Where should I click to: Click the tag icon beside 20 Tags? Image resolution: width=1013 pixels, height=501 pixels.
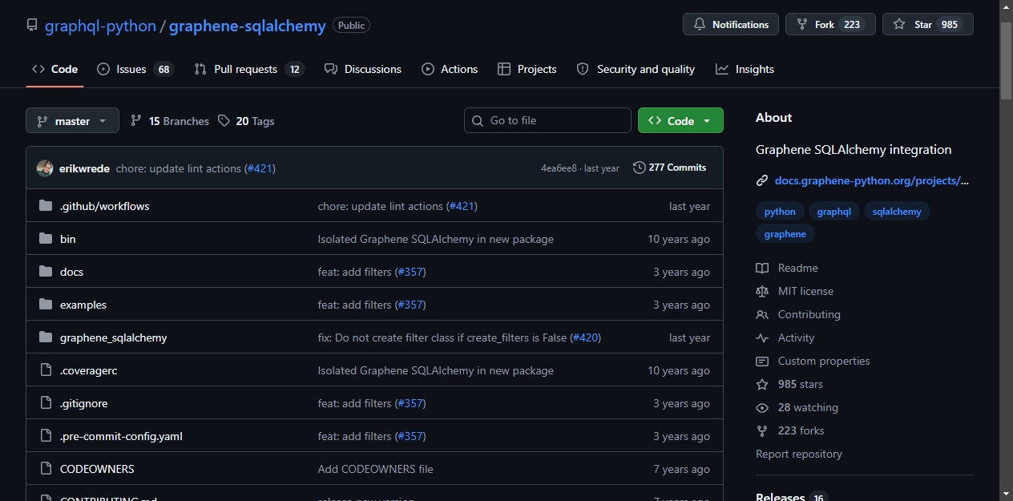pos(224,120)
